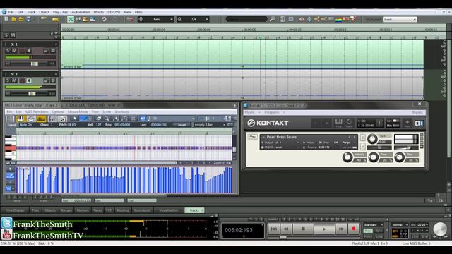
Task: Toggle the global Solo button above tracks
Action: [x=6, y=35]
